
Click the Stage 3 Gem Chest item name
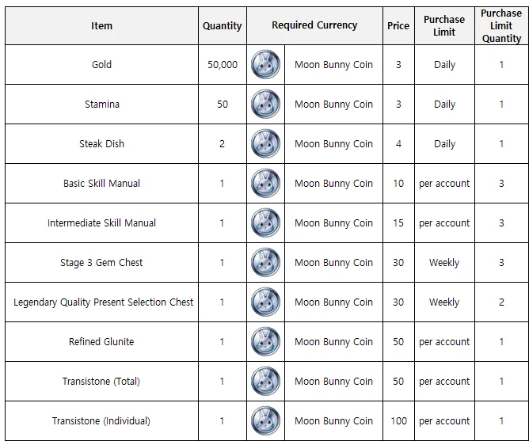pyautogui.click(x=101, y=263)
